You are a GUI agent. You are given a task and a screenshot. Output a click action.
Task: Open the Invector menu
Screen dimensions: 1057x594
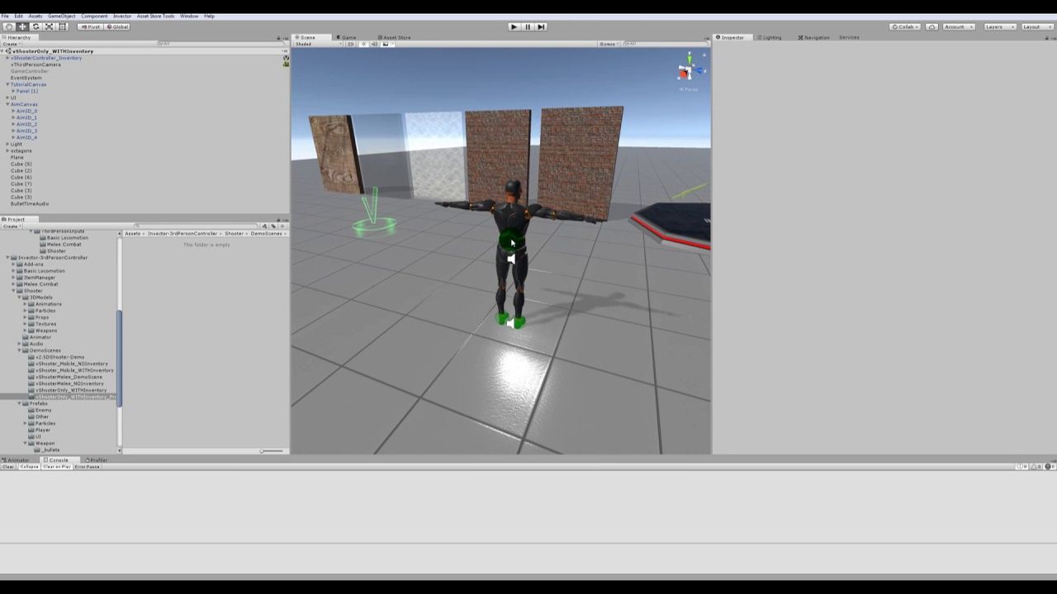point(122,16)
